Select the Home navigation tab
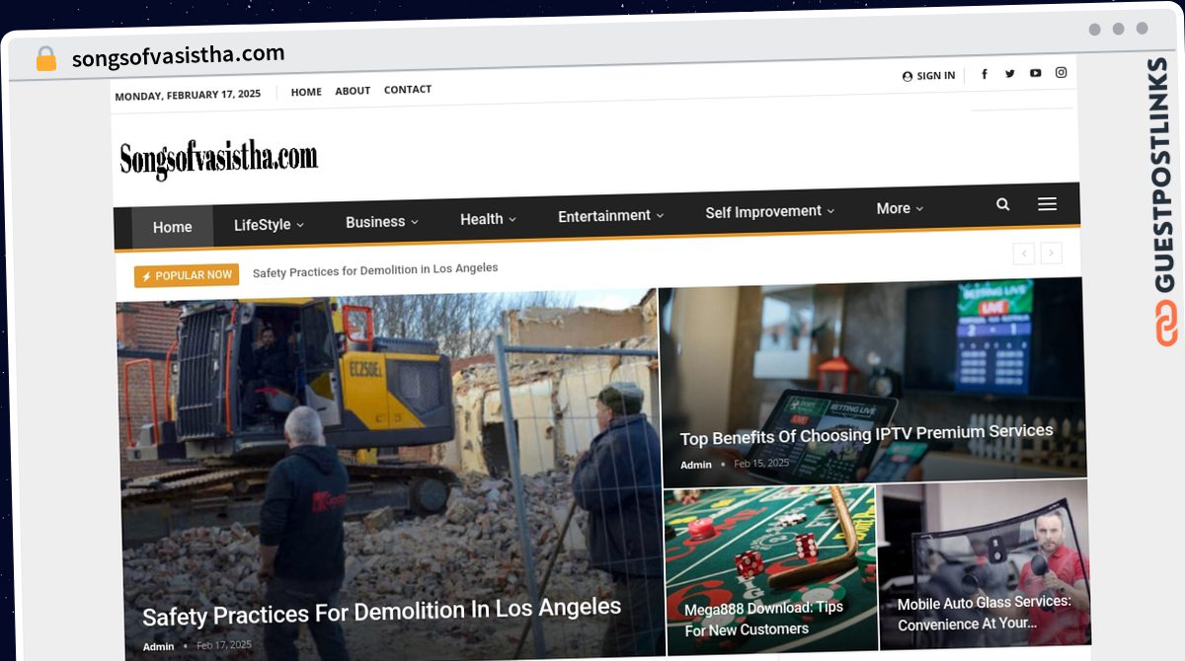Screen dimensions: 1185x661 (172, 227)
